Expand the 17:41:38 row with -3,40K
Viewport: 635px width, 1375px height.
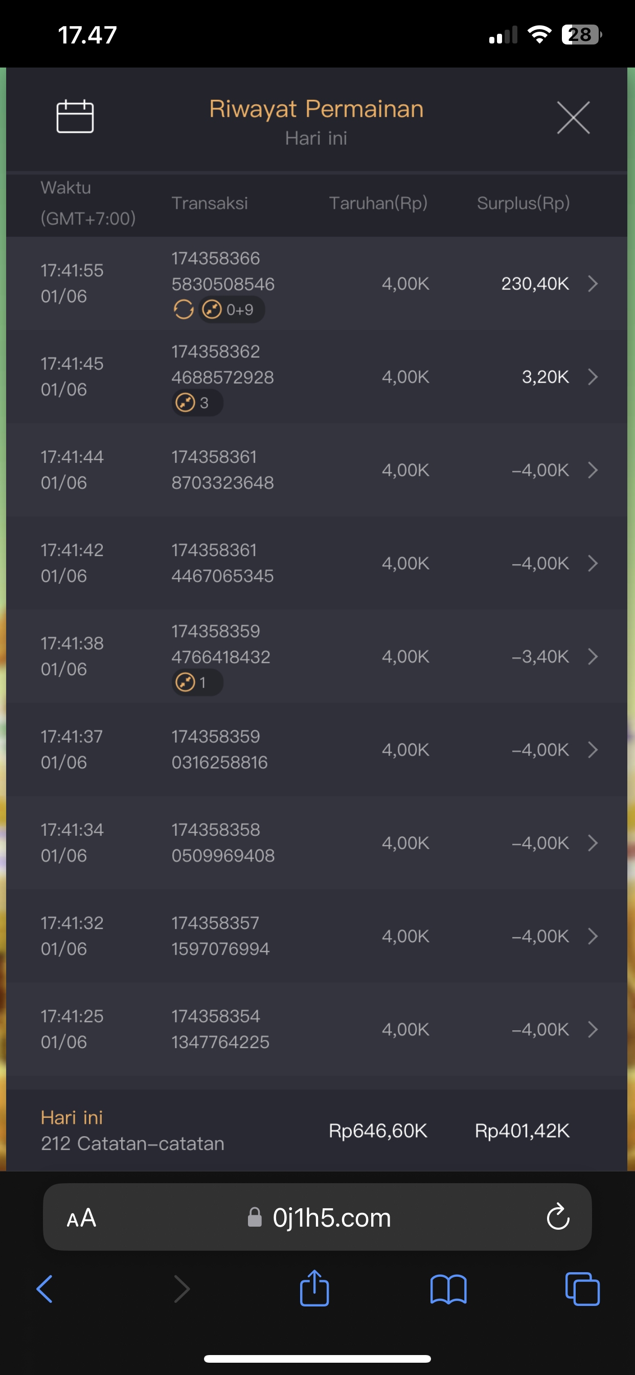pyautogui.click(x=593, y=656)
